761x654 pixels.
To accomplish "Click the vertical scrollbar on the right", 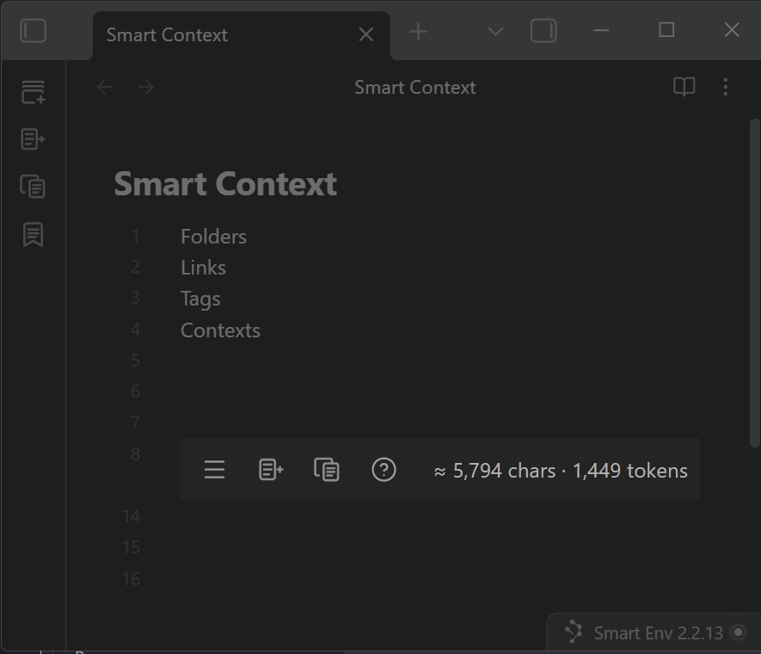I will pyautogui.click(x=754, y=284).
